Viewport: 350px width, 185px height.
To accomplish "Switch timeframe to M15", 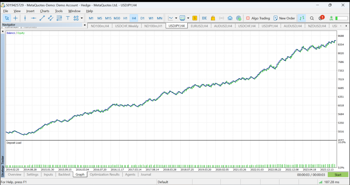I will (108, 18).
